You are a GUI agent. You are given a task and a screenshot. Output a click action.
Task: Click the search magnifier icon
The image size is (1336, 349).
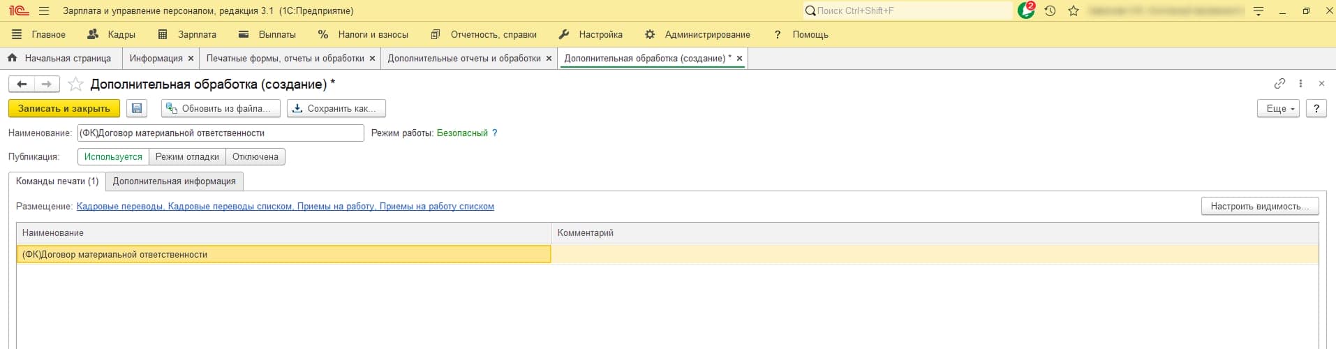coord(810,10)
